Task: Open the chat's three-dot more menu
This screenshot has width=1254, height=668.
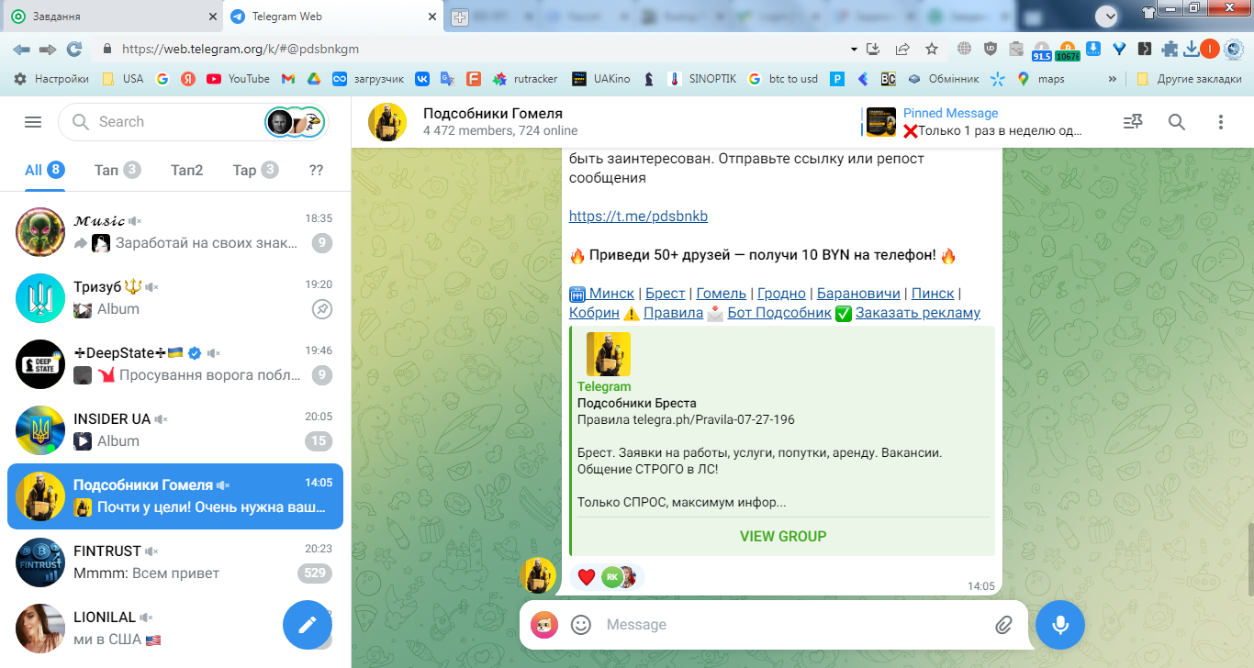Action: click(x=1221, y=122)
